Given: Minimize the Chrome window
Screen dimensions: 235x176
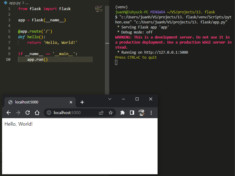Looking at the screenshot, I should (x=123, y=99).
